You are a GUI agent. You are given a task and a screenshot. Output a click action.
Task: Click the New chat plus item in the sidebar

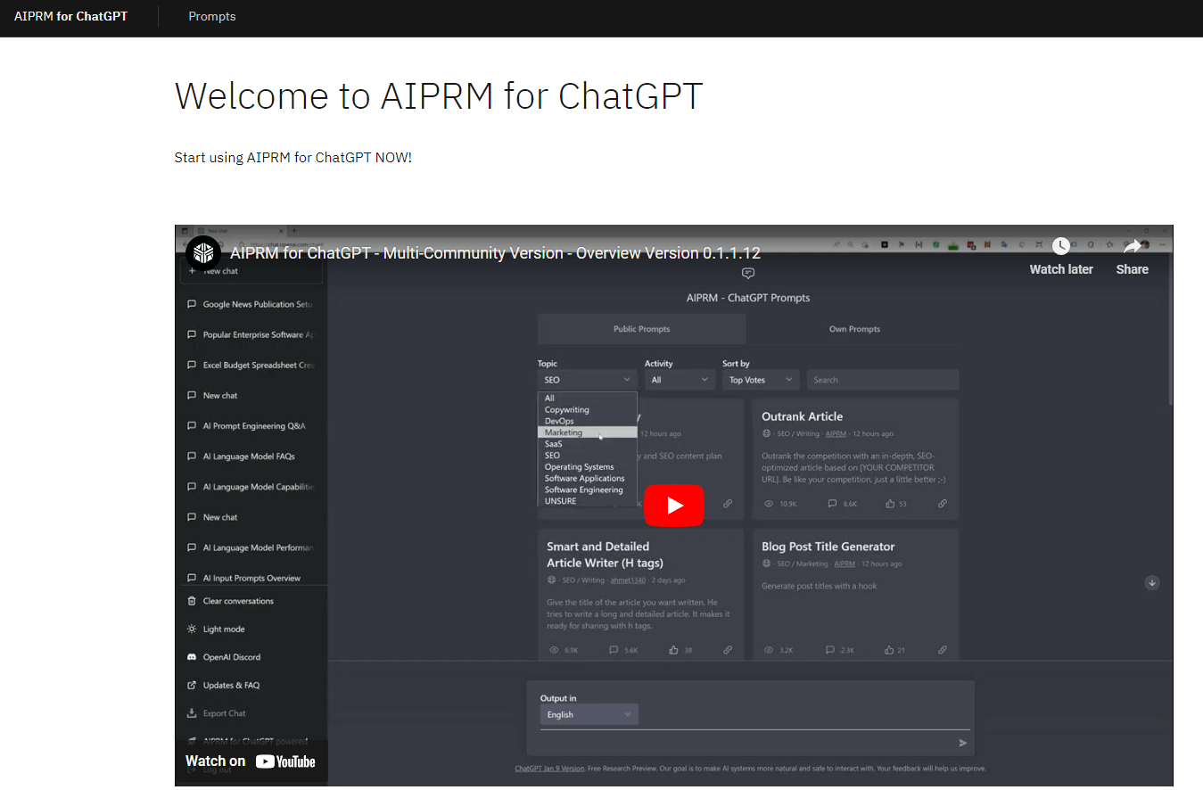point(251,271)
